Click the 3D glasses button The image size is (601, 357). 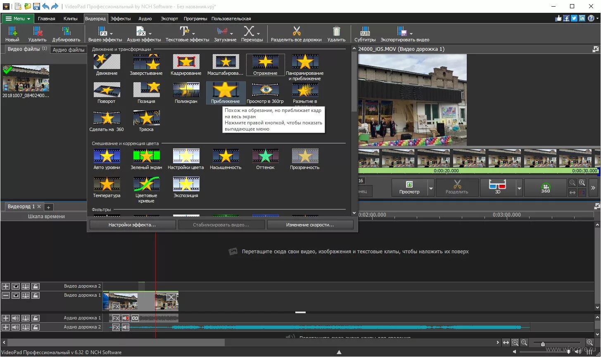pyautogui.click(x=498, y=188)
